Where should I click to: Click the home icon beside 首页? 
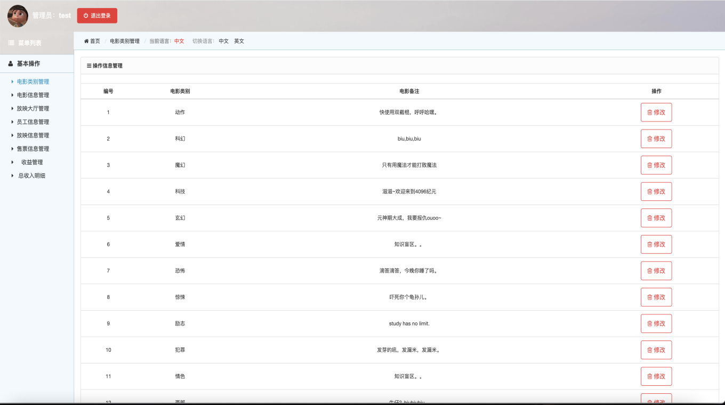(86, 41)
